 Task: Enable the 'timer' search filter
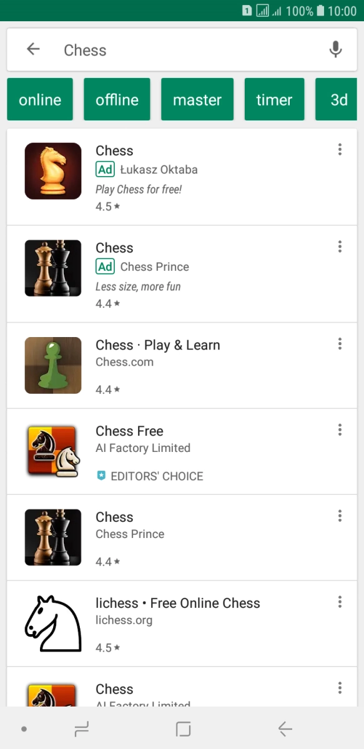274,99
